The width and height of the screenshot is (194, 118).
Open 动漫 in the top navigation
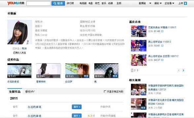(x=110, y=3)
